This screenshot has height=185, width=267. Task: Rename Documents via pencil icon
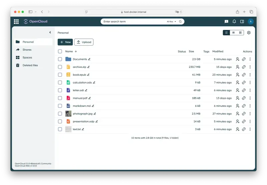[x=89, y=59]
